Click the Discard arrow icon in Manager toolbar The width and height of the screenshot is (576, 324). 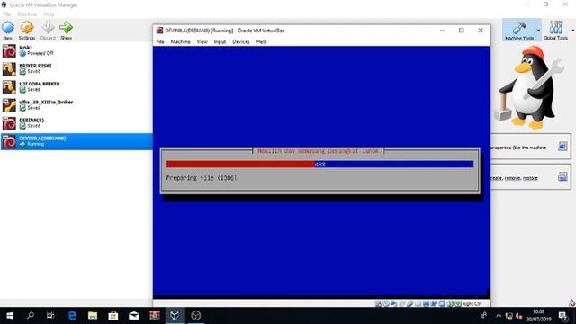48,31
